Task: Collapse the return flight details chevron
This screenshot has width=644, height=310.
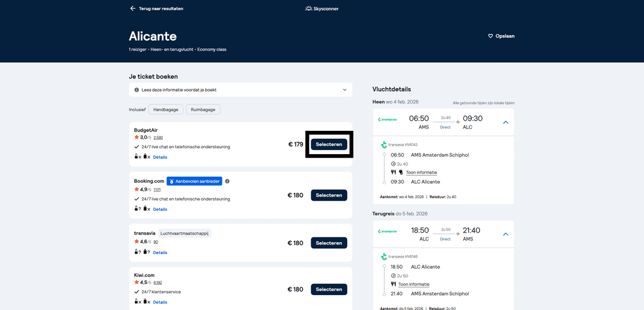Action: pyautogui.click(x=506, y=234)
